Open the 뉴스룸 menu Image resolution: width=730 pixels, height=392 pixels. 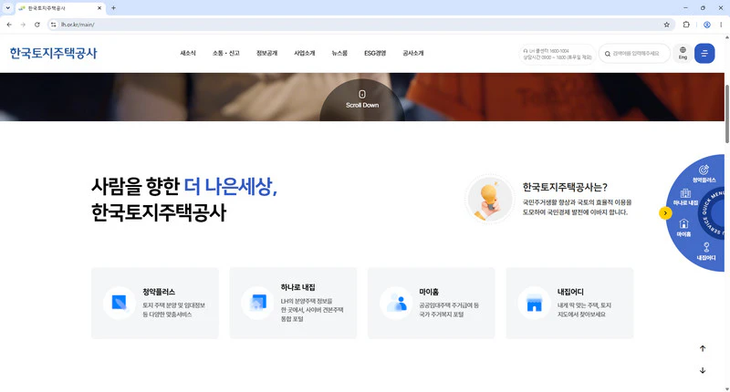coord(339,54)
